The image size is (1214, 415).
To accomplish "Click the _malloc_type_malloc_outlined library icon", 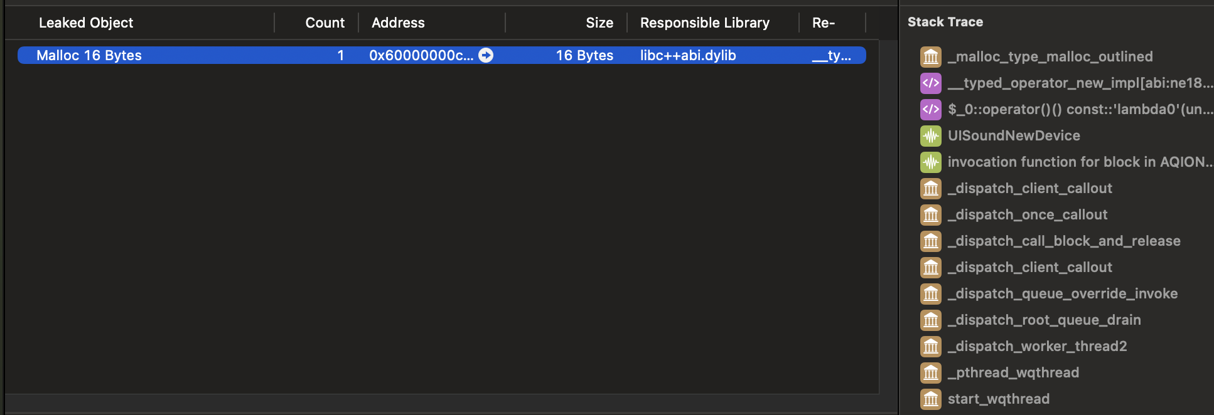I will click(931, 56).
